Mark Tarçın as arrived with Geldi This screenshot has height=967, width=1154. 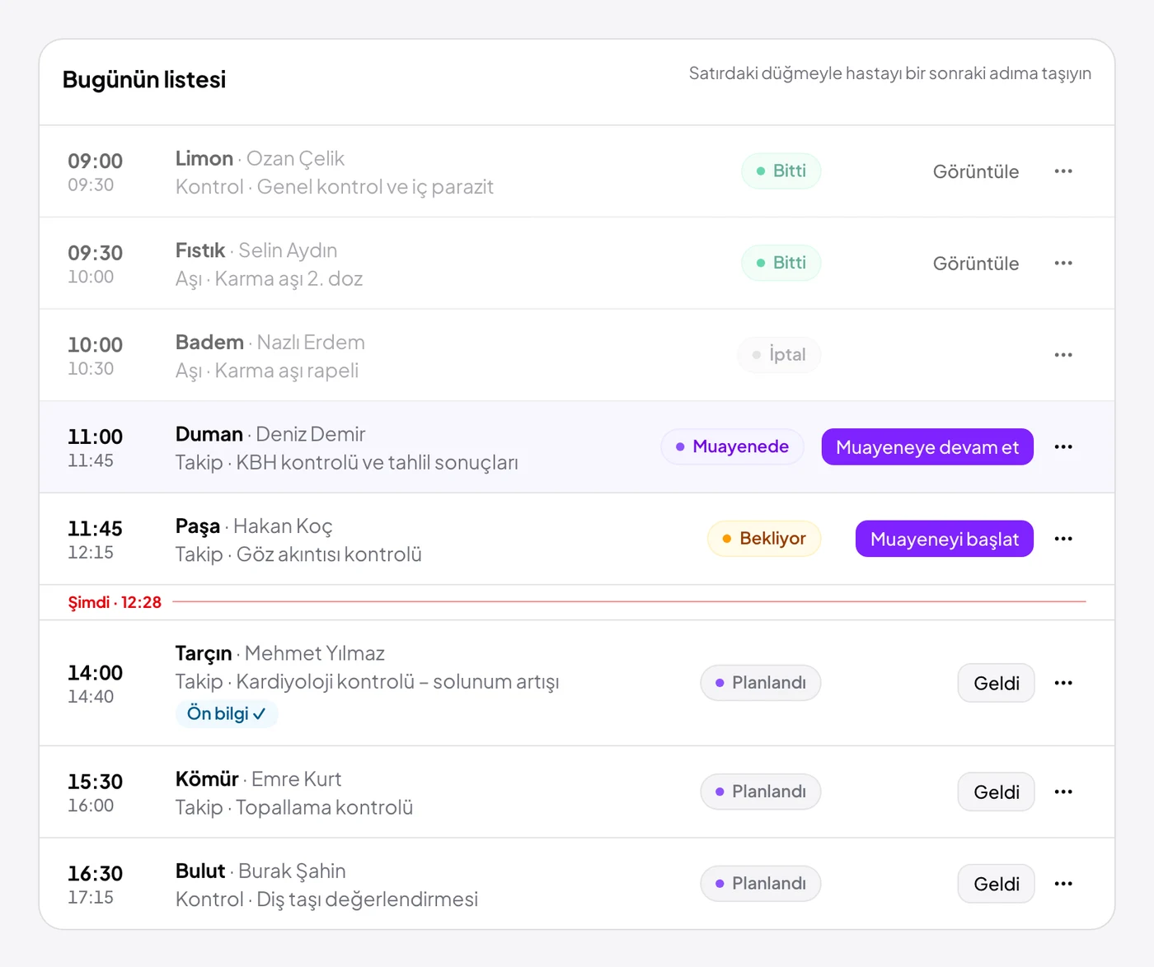tap(997, 683)
